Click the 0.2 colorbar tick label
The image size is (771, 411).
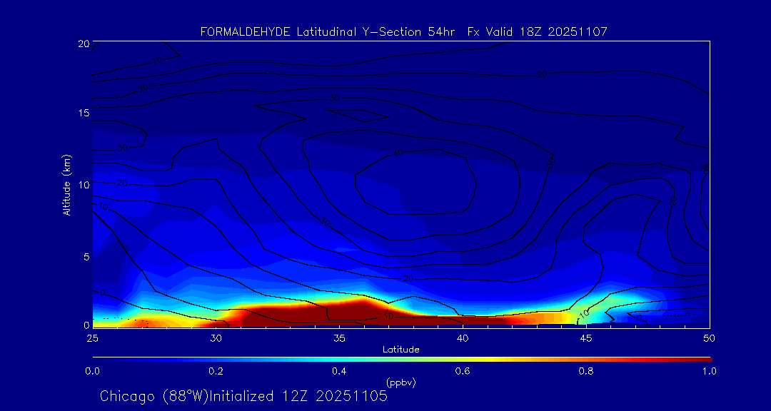tap(216, 371)
